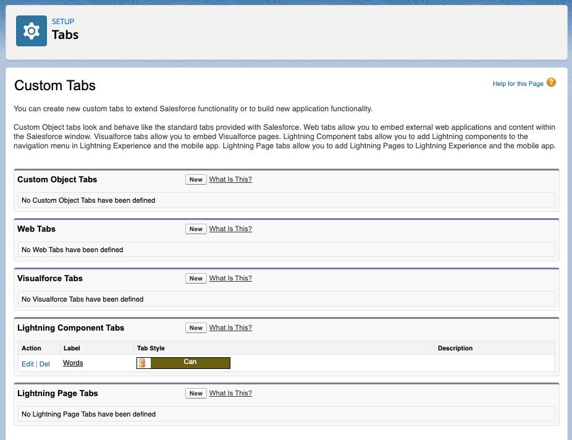The image size is (572, 440).
Task: Open What Is This for Visualforce Tabs
Action: coord(230,278)
